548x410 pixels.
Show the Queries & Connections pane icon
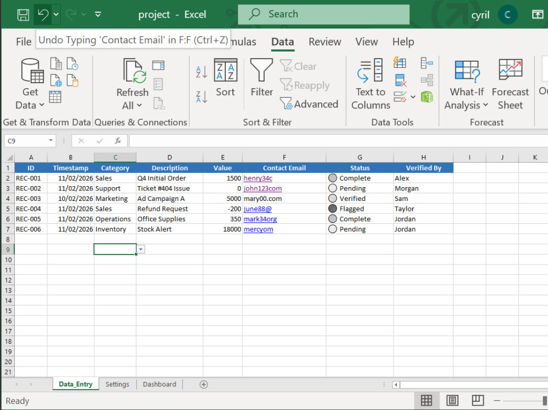tap(158, 65)
